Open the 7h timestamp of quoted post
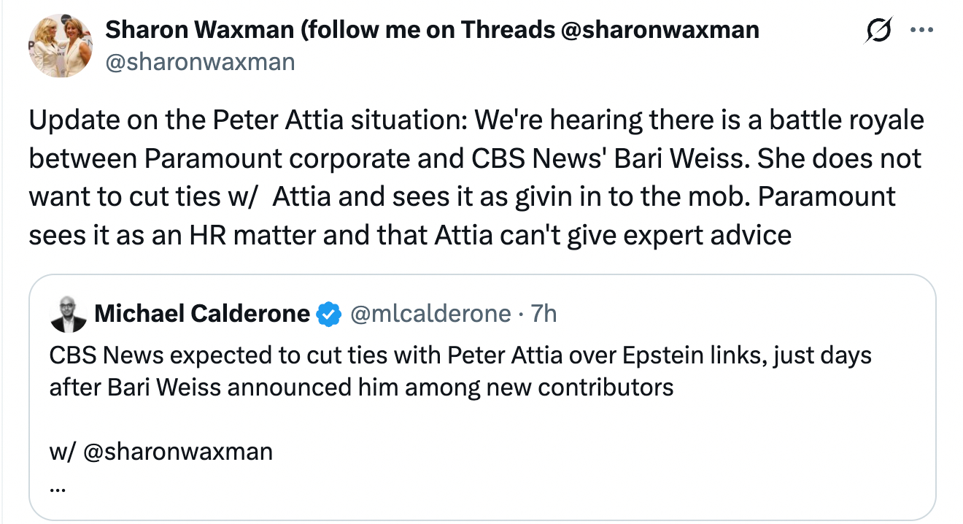Screen dimensions: 963x524 [x=544, y=314]
